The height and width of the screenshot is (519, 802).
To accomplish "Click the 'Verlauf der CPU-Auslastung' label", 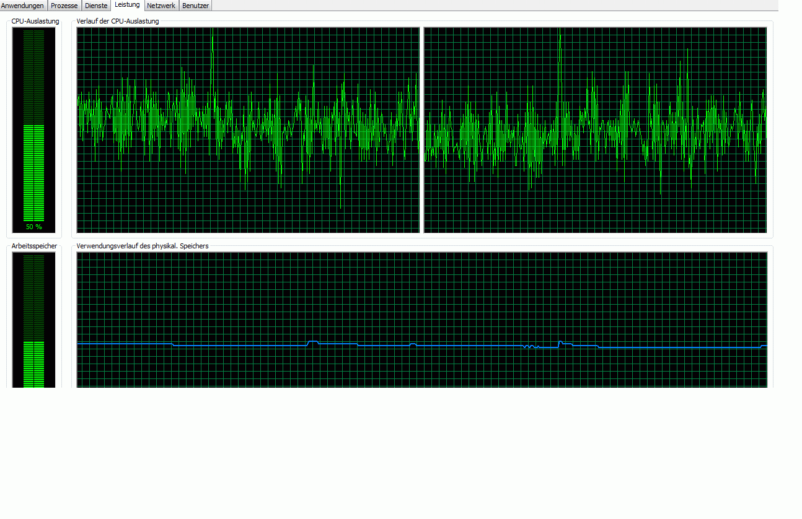I will [118, 21].
